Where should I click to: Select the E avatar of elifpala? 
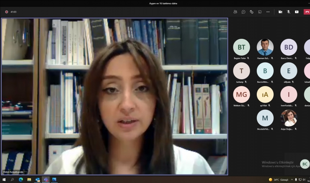[289, 71]
